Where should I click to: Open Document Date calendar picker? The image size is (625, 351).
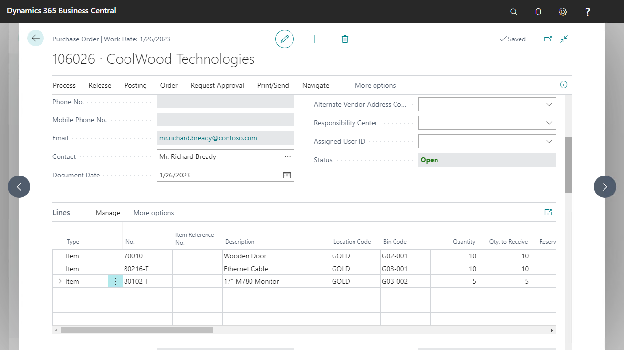pos(287,175)
